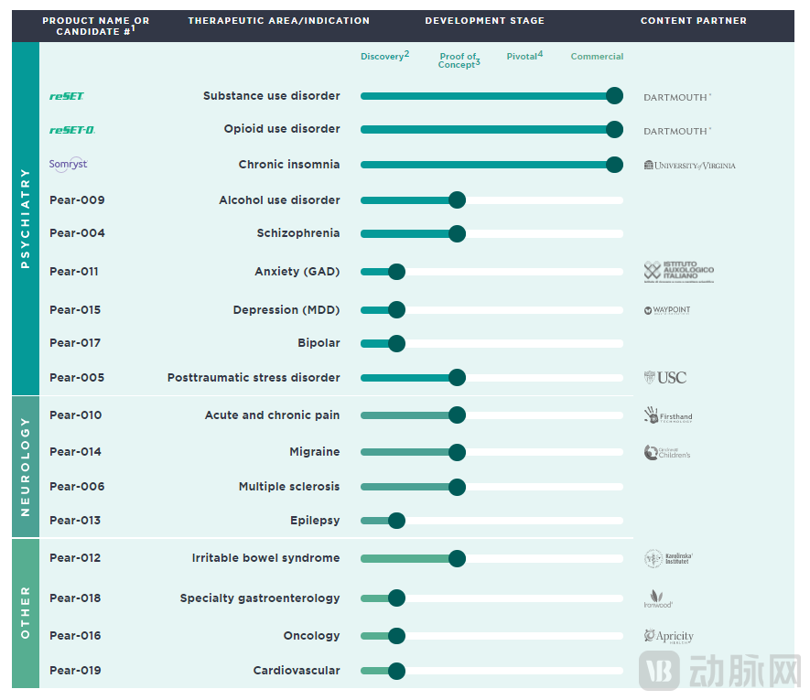Click the Ironwood partner logo
The height and width of the screenshot is (700, 810).
pyautogui.click(x=658, y=598)
